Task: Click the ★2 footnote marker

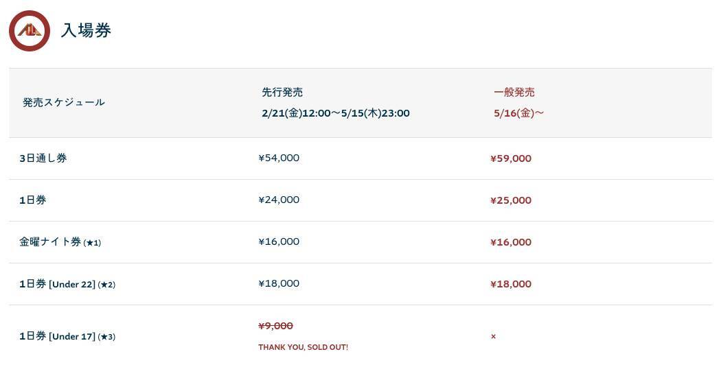Action: pyautogui.click(x=106, y=285)
